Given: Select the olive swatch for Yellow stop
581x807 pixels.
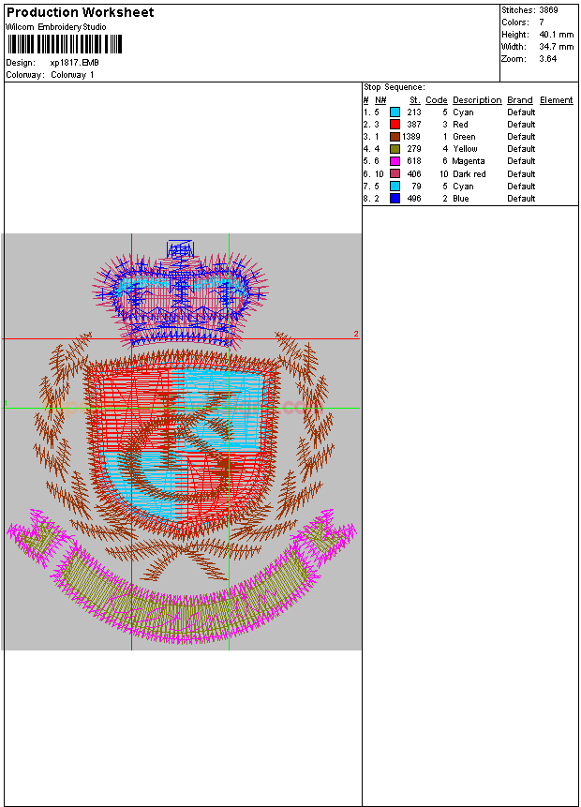Looking at the screenshot, I should tap(395, 149).
